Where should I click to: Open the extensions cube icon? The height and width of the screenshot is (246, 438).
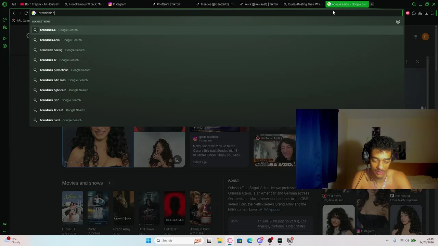(x=414, y=13)
